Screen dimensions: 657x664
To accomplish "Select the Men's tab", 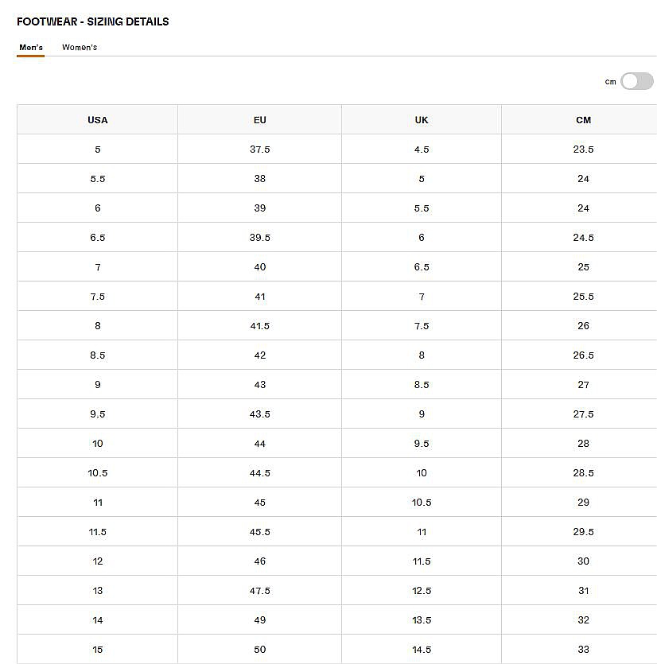I will pos(31,48).
